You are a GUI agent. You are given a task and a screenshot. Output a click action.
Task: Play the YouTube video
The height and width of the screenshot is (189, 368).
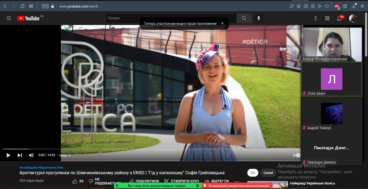coord(8,155)
